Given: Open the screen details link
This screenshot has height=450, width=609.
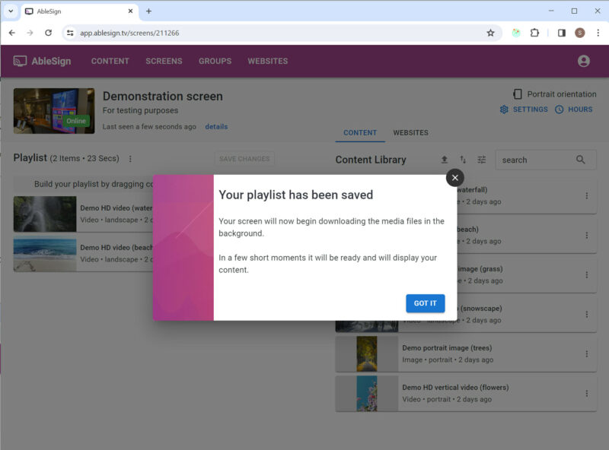Looking at the screenshot, I should click(216, 126).
